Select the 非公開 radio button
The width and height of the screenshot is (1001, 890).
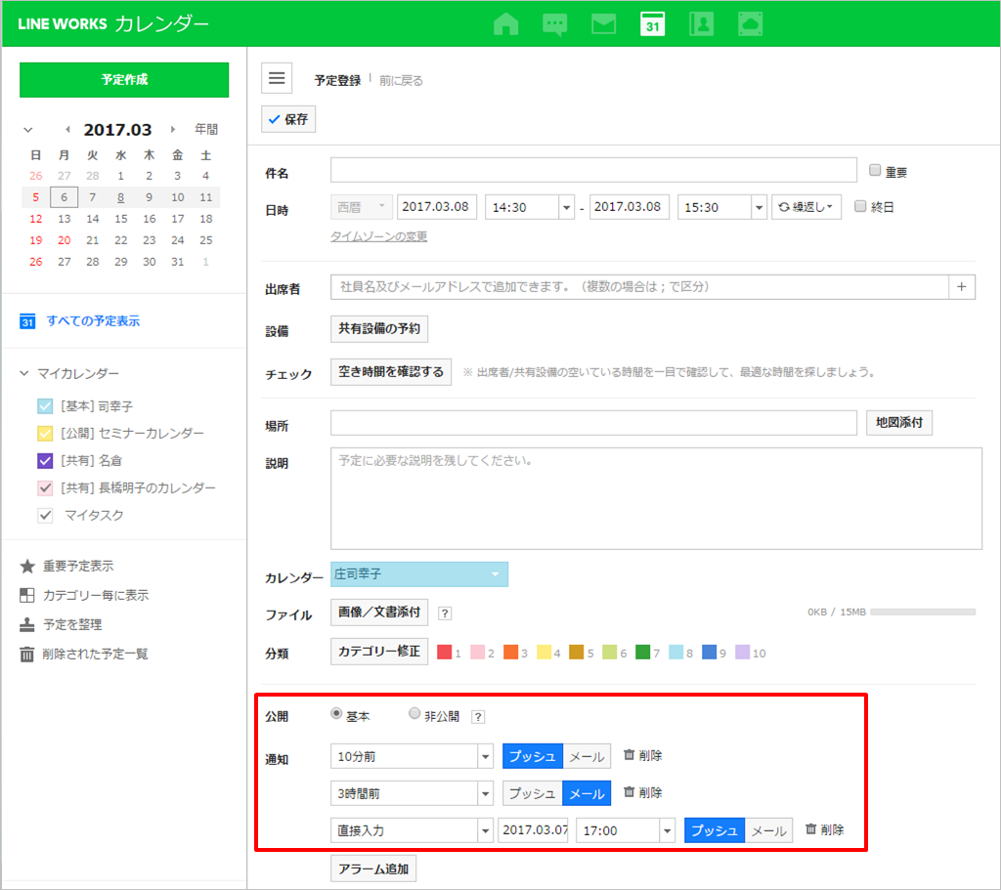point(414,715)
